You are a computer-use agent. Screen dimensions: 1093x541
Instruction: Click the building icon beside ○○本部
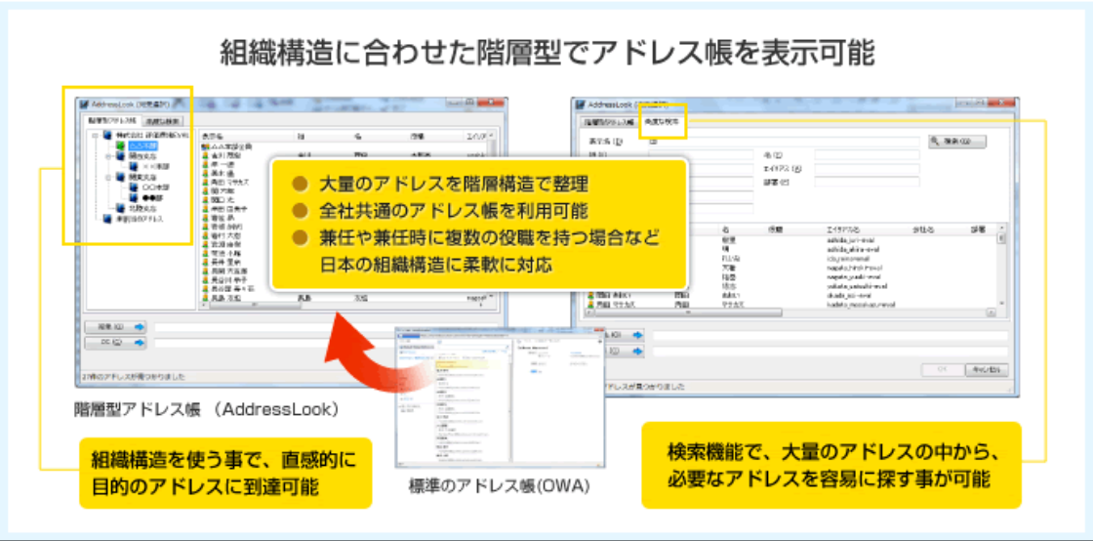point(134,187)
